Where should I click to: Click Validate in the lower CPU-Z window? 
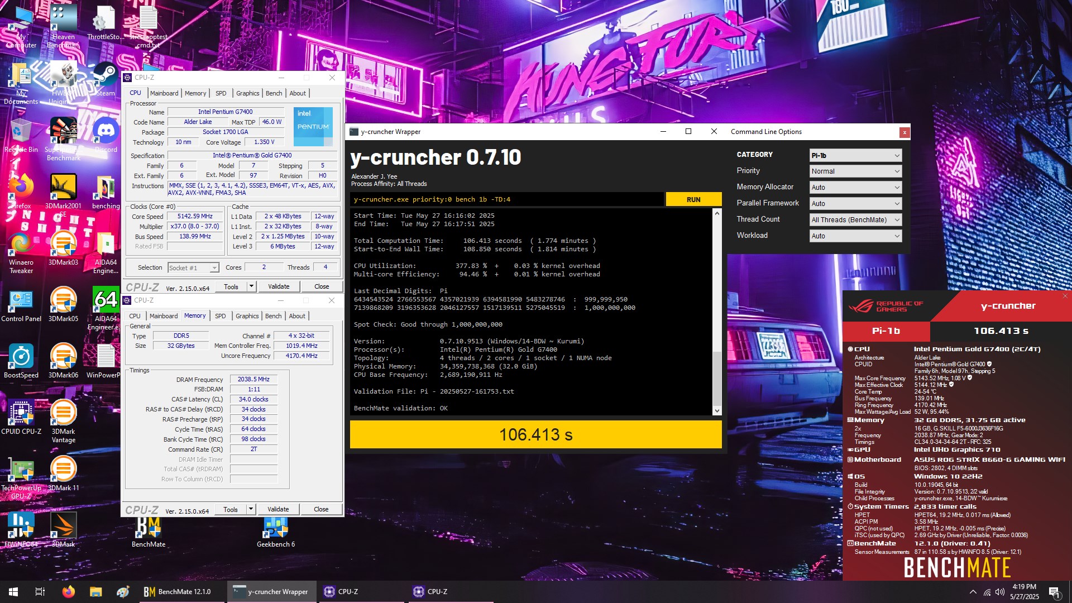[278, 509]
